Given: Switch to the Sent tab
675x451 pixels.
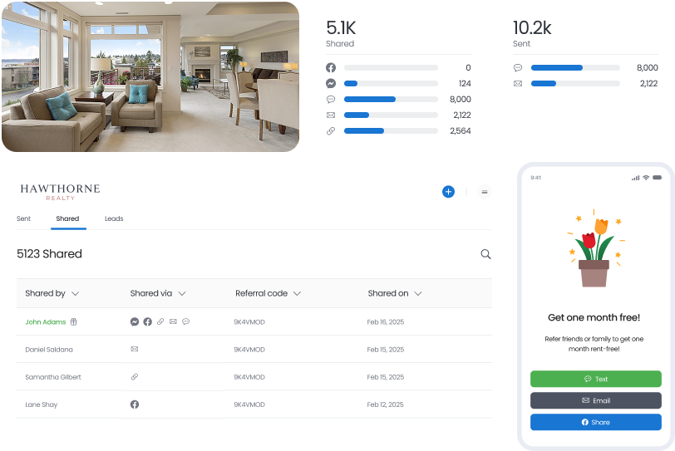Looking at the screenshot, I should (24, 219).
